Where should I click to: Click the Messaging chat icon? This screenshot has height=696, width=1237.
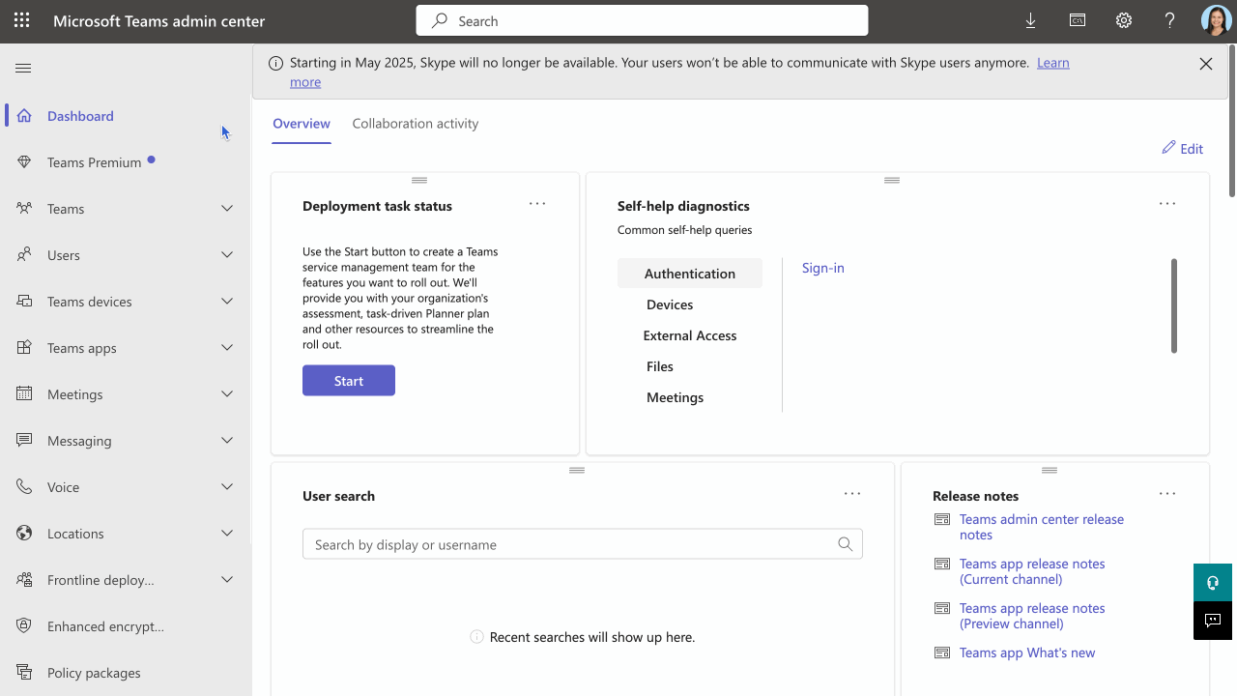(24, 440)
